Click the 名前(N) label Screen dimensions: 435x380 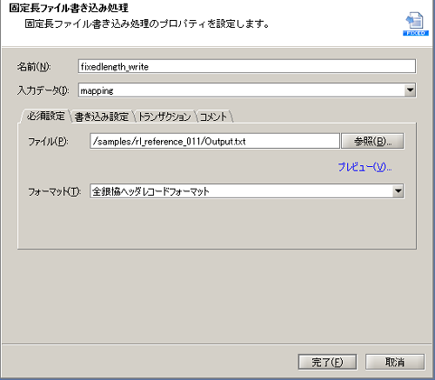pos(34,67)
